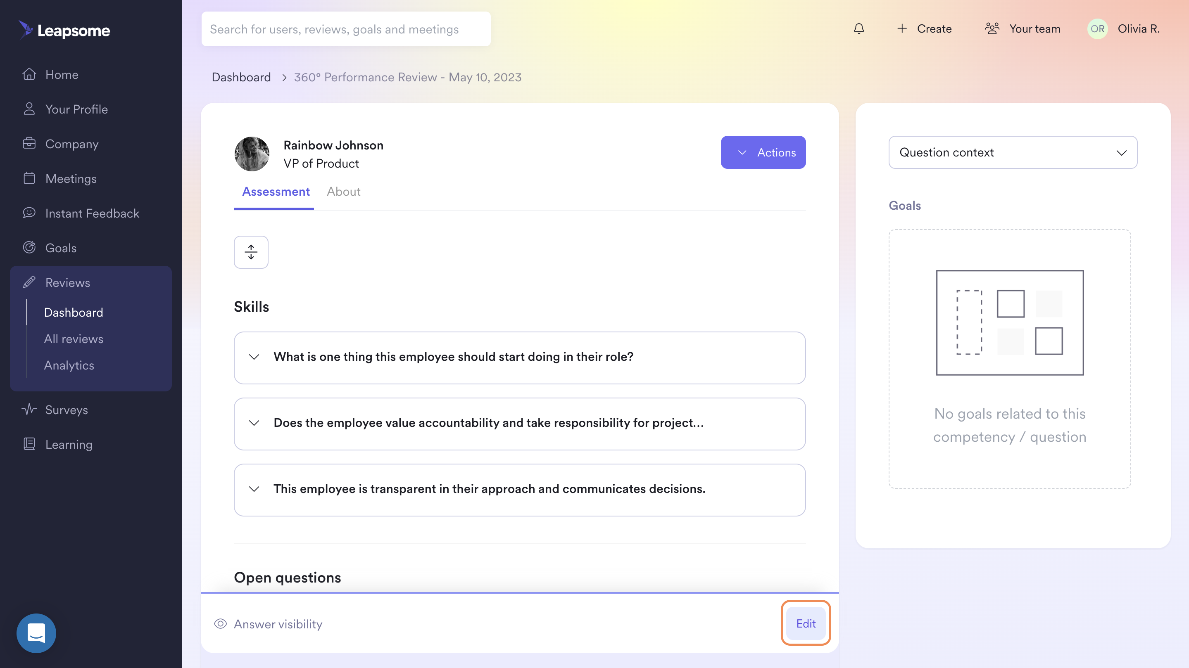This screenshot has width=1189, height=668.
Task: Click the Create button
Action: (x=924, y=28)
